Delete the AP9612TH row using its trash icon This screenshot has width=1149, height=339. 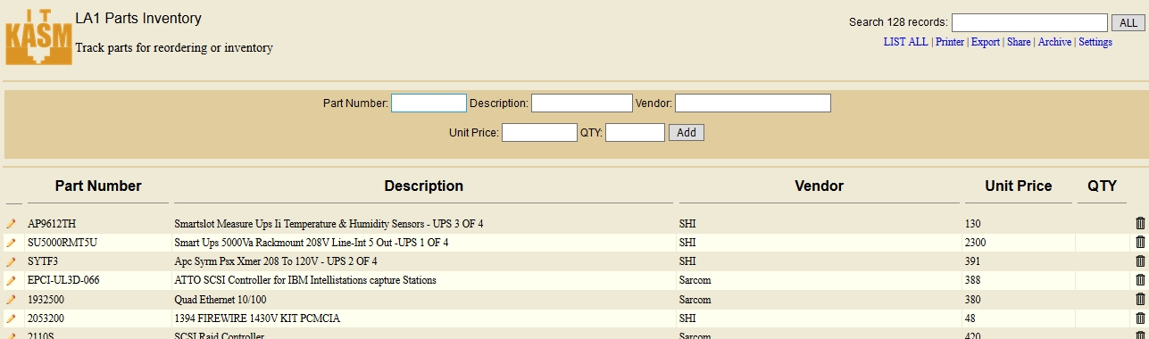[1140, 223]
